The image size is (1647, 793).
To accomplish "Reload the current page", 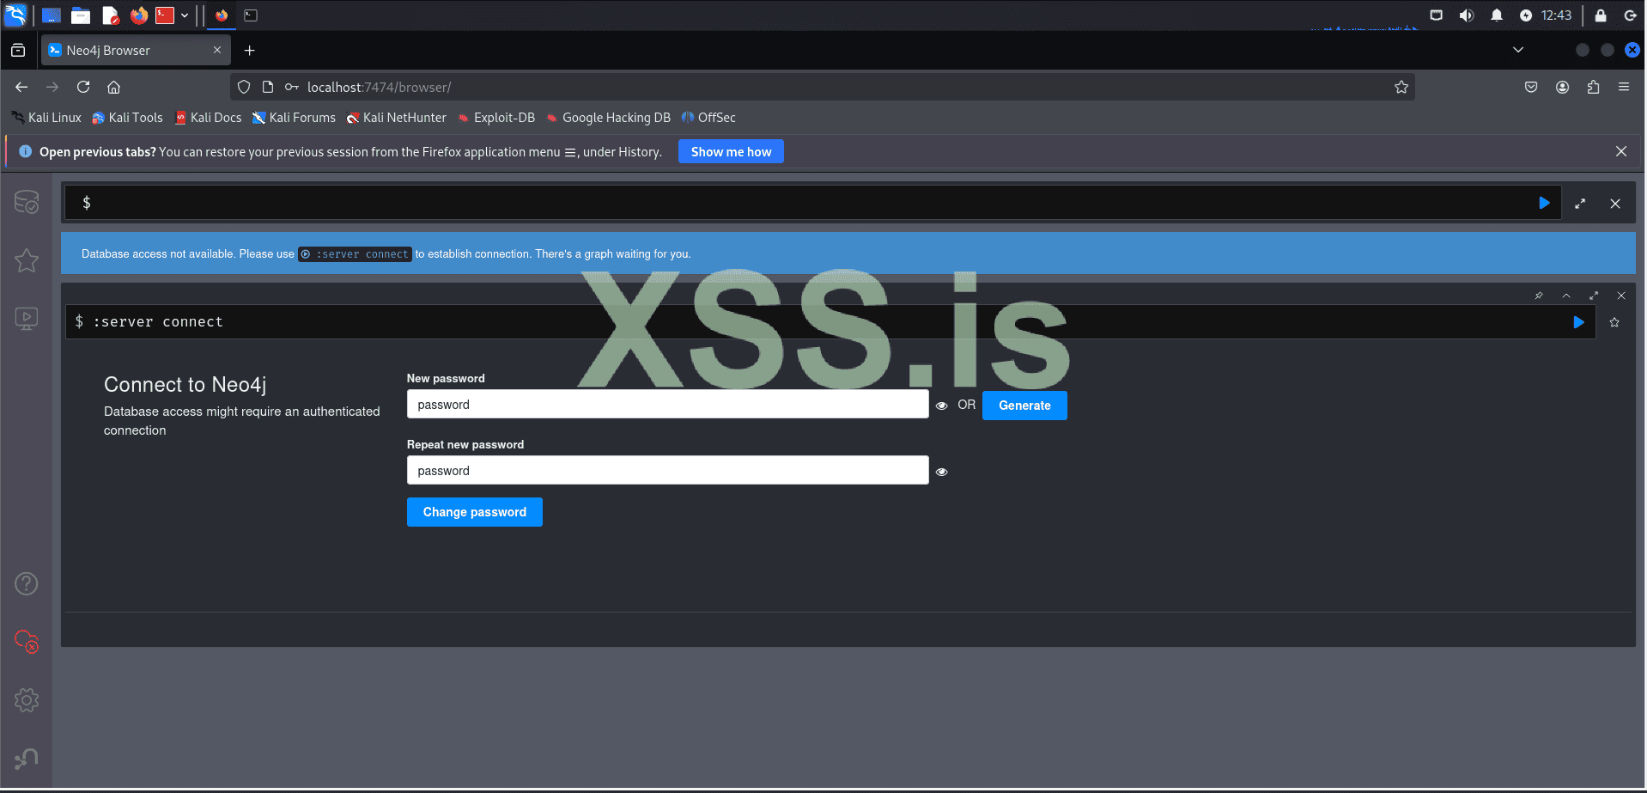I will point(83,87).
